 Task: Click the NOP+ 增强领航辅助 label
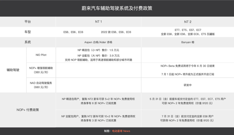pos(41,68)
